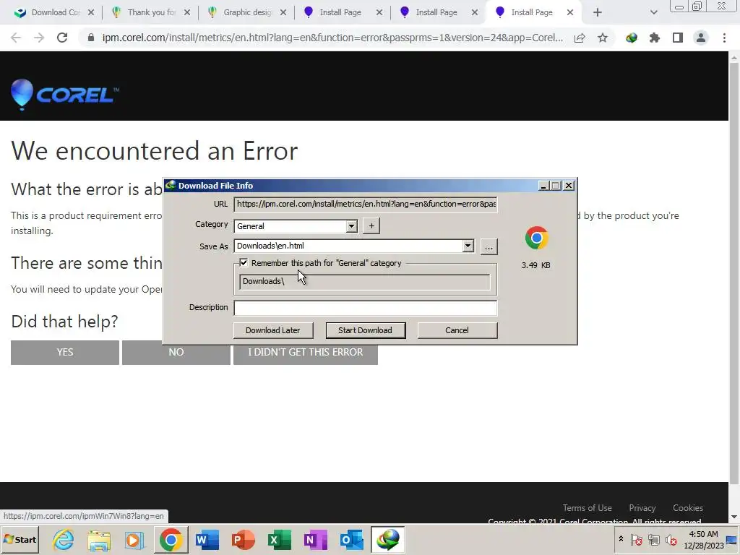Expand the Save As path dropdown arrow
Image resolution: width=740 pixels, height=555 pixels.
[468, 246]
